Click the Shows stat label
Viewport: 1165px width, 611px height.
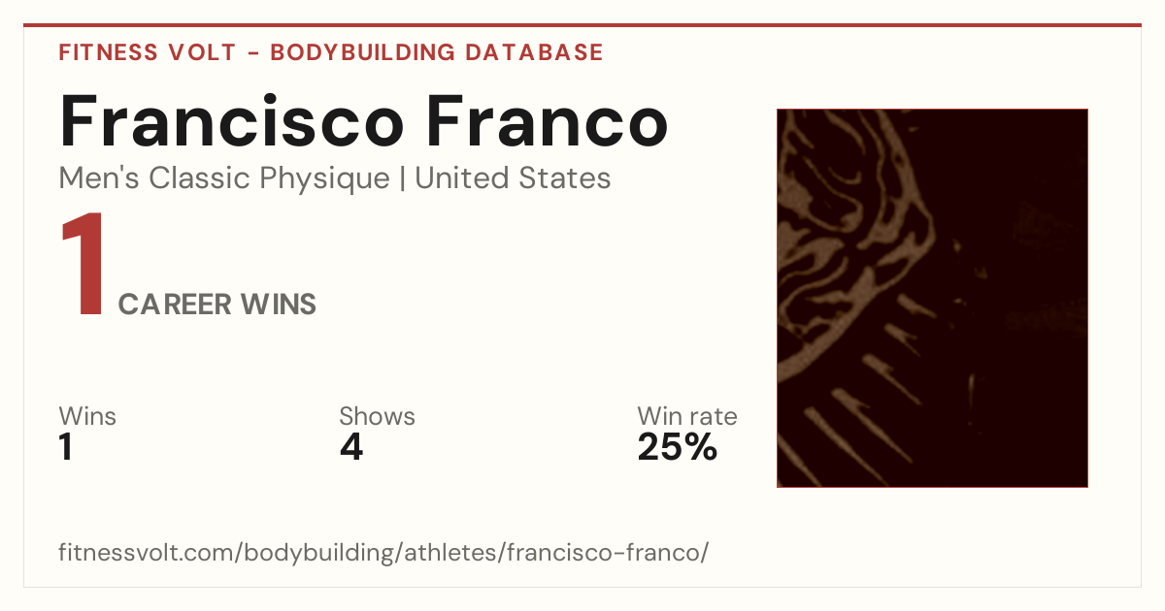coord(377,416)
